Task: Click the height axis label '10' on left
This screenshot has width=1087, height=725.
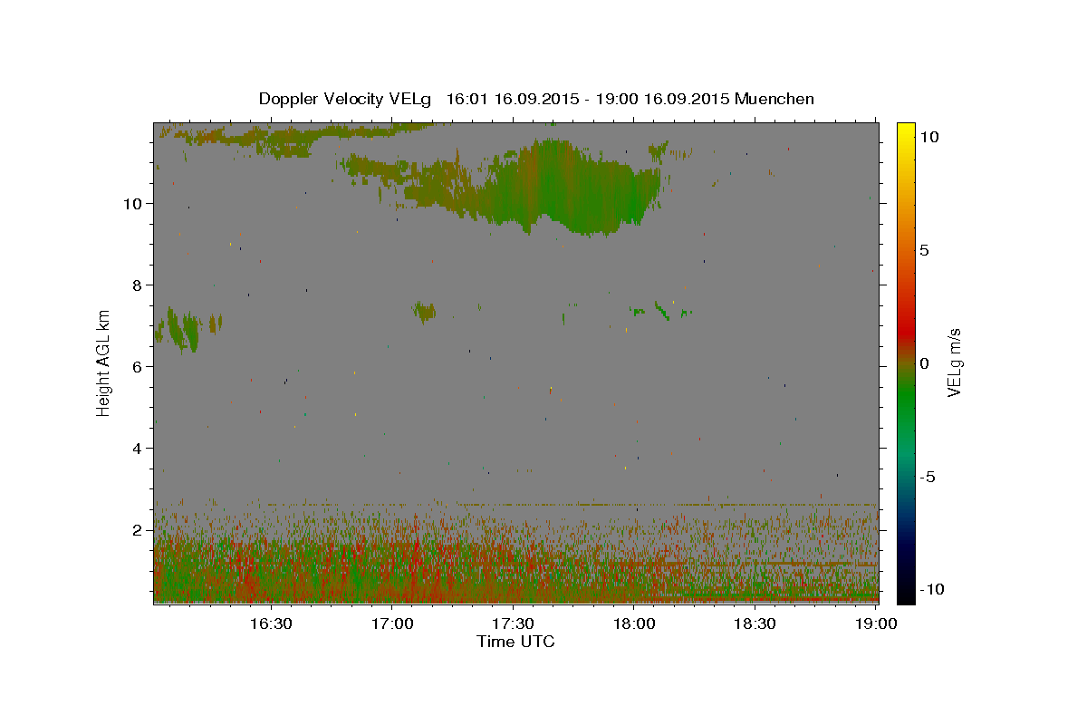Action: coord(133,204)
